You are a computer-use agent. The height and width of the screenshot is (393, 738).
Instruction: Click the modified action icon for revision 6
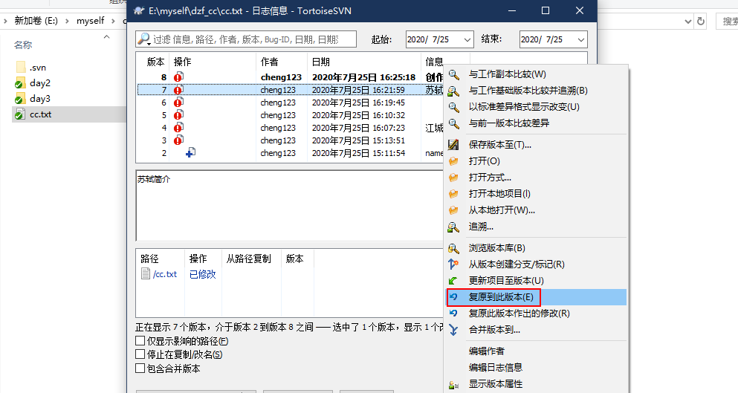(x=178, y=103)
